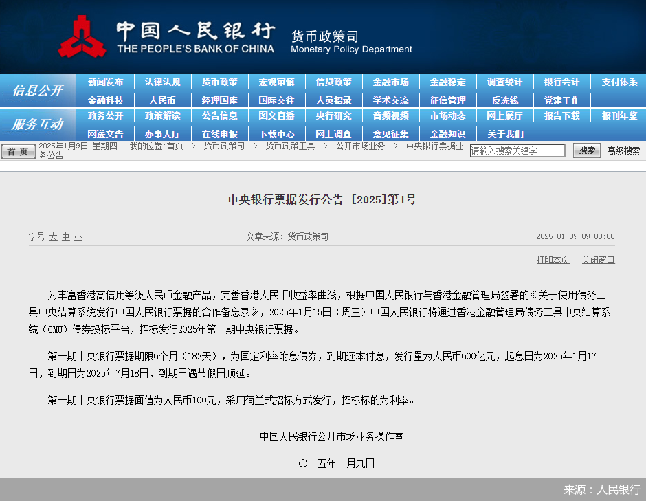This screenshot has height=501, width=646.
Task: Set font size to 大 (large)
Action: (x=53, y=236)
